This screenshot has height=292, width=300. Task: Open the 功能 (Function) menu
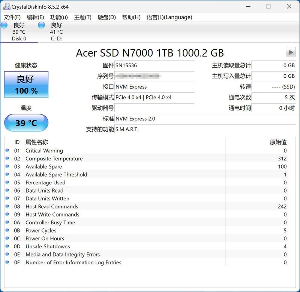(x=58, y=17)
